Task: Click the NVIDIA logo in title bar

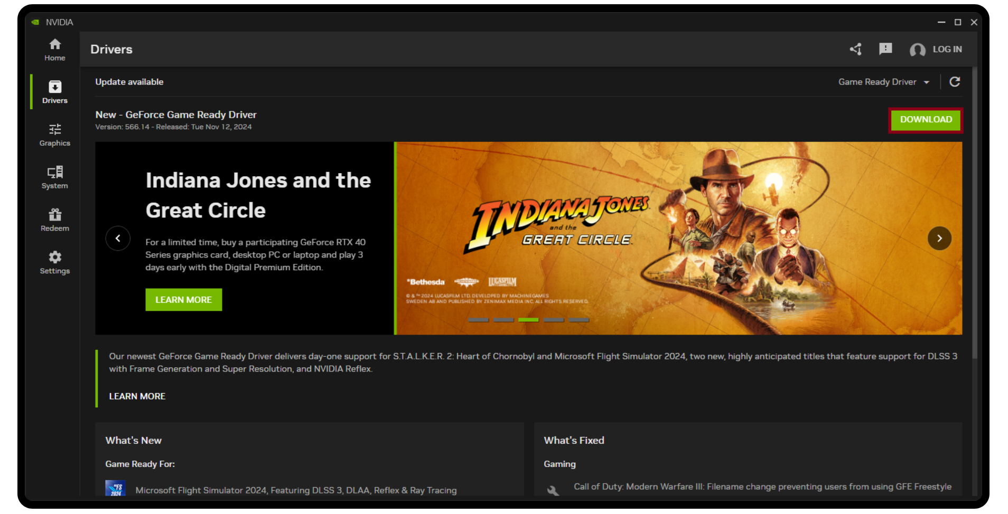Action: 35,22
